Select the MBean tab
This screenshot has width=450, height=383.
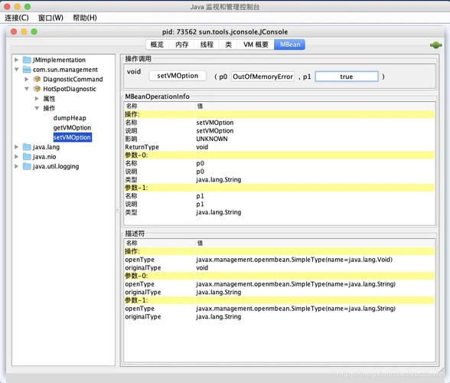click(290, 44)
